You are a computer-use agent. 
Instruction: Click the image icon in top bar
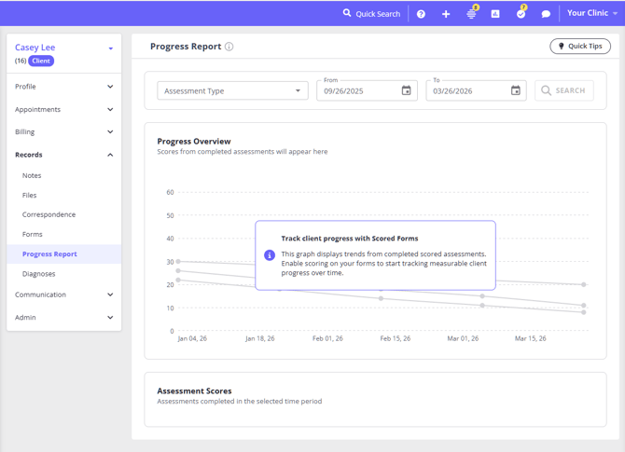[495, 14]
